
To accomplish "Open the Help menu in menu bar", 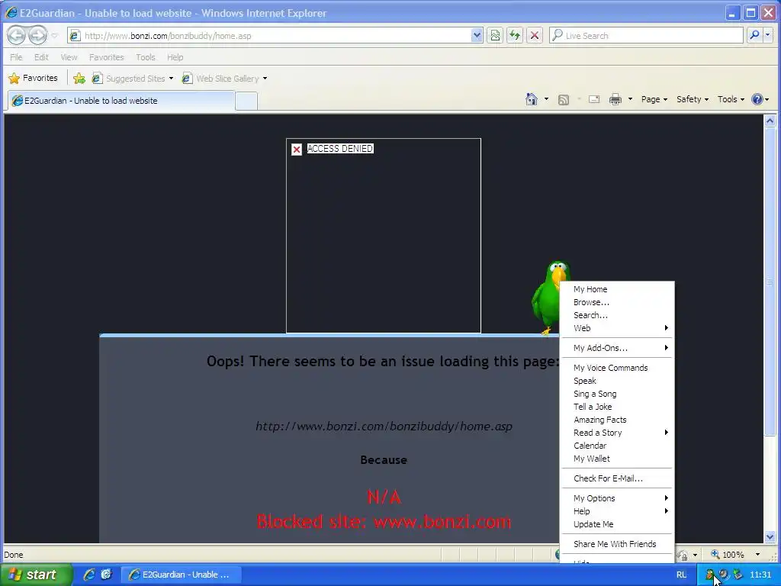I will click(x=175, y=57).
